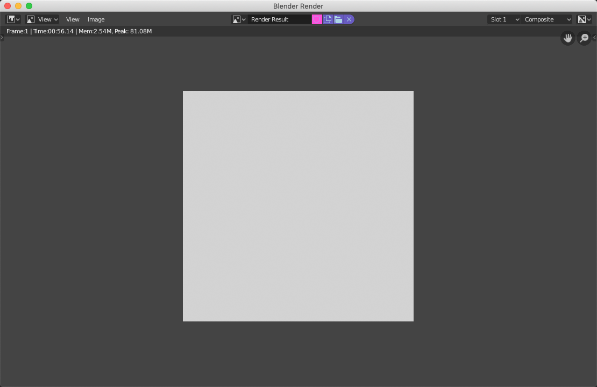Click the green full-screen window button
This screenshot has width=597, height=387.
pos(29,6)
